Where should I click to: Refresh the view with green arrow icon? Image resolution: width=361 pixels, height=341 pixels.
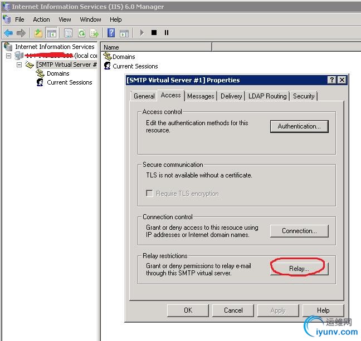[81, 33]
